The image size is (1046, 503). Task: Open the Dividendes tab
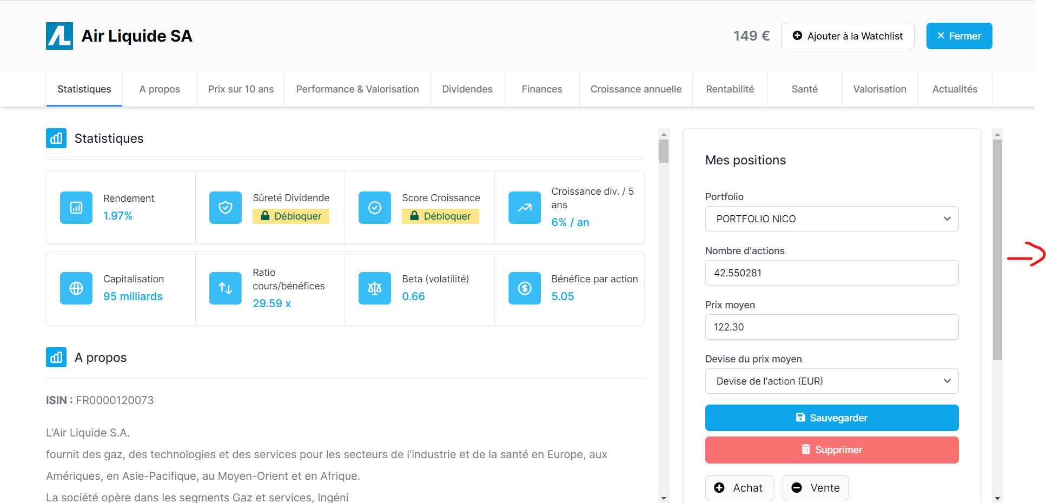[x=467, y=89]
